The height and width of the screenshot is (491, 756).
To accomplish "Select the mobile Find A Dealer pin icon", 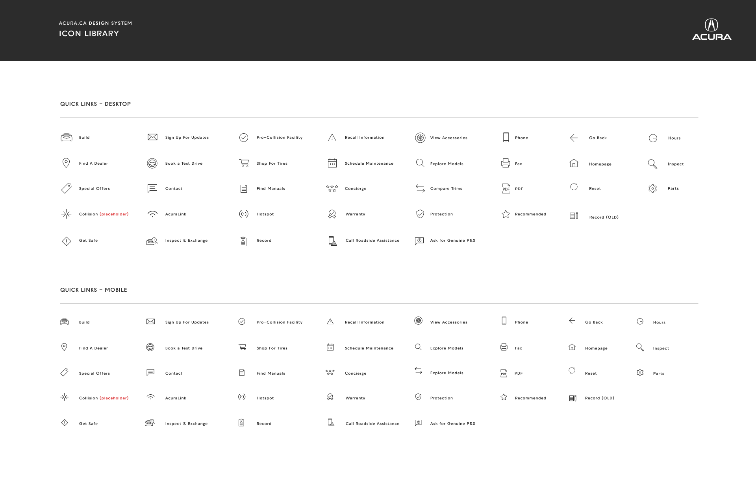I will click(x=64, y=347).
